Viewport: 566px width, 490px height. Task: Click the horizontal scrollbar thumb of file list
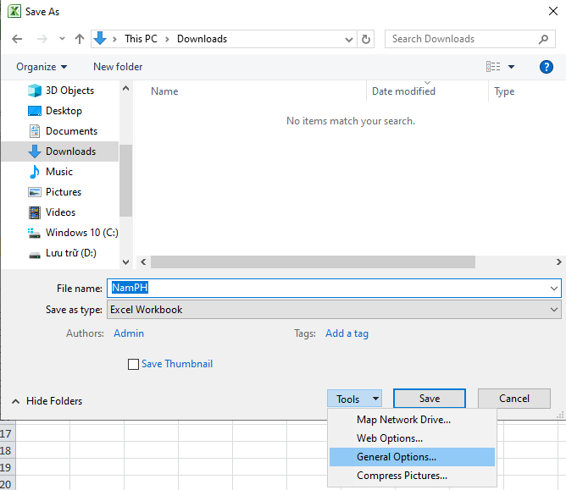click(313, 262)
